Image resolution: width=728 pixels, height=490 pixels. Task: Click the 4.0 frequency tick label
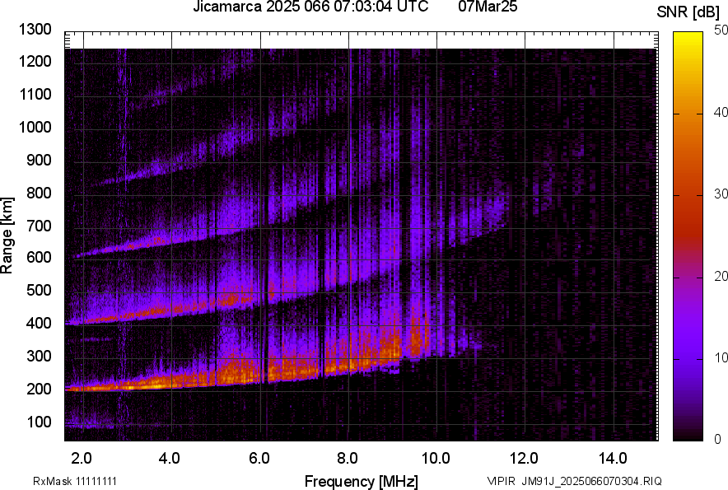pyautogui.click(x=170, y=459)
